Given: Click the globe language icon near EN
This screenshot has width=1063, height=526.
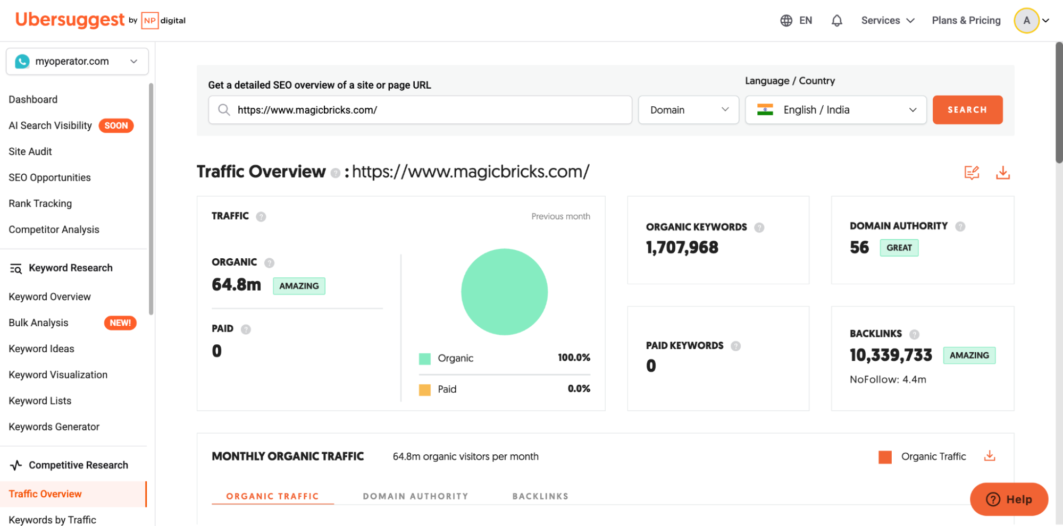Looking at the screenshot, I should coord(786,20).
